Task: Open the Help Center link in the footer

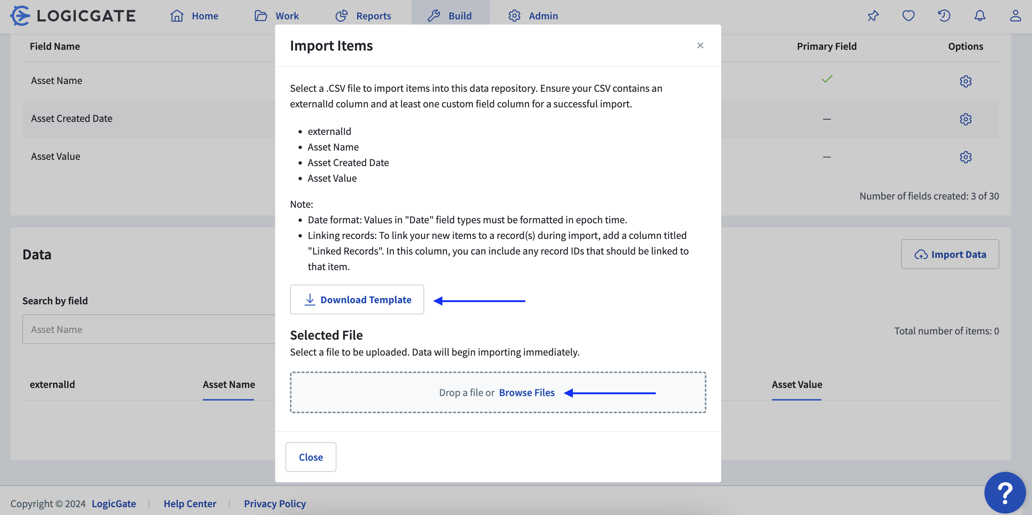Action: [x=190, y=503]
